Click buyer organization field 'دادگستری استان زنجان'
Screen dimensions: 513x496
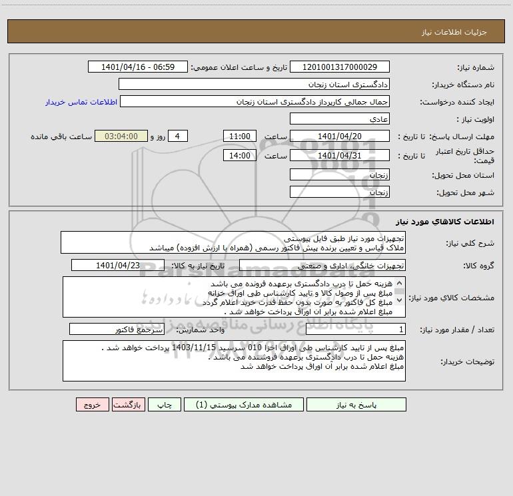tap(254, 85)
